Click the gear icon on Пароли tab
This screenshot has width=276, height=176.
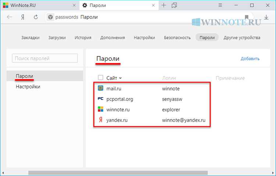85,5
